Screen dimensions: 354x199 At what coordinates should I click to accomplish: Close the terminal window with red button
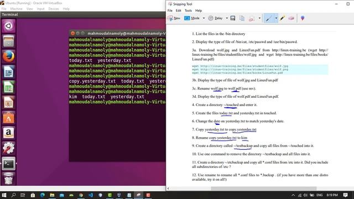[72, 33]
